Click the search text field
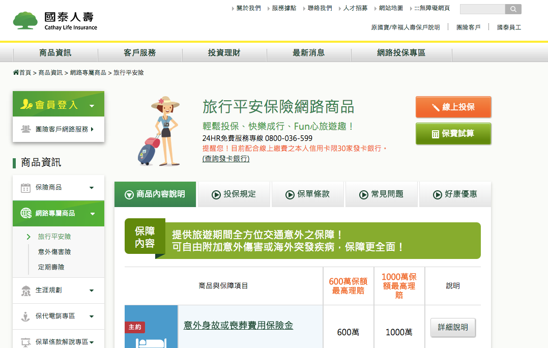The height and width of the screenshot is (348, 548). pyautogui.click(x=483, y=9)
